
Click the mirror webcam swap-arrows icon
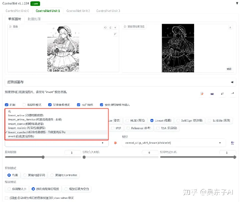(222, 93)
